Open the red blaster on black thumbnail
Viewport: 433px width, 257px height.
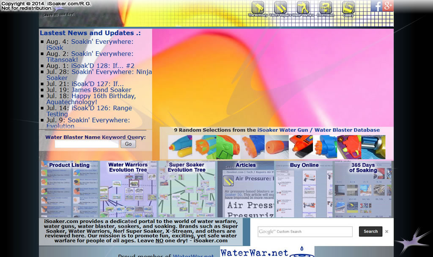click(301, 147)
